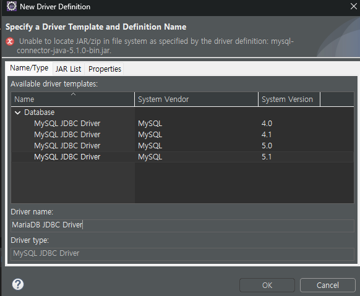360x296 pixels.
Task: Click the version value 4.0 cell
Action: 267,124
